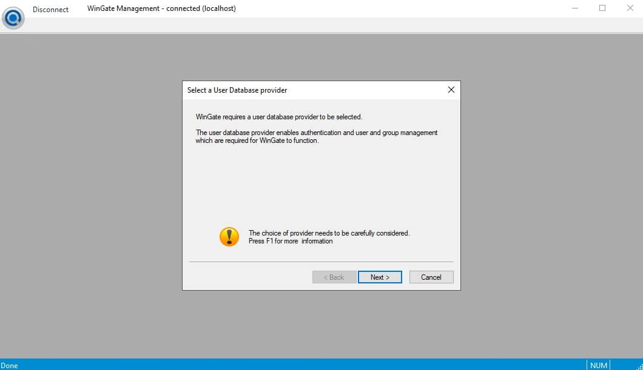Image resolution: width=643 pixels, height=370 pixels.
Task: Click the 'Select a User Database provider' title
Action: 237,90
